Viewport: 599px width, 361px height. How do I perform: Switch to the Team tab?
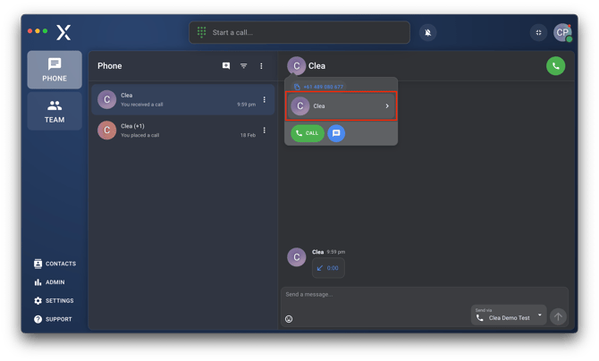[55, 112]
